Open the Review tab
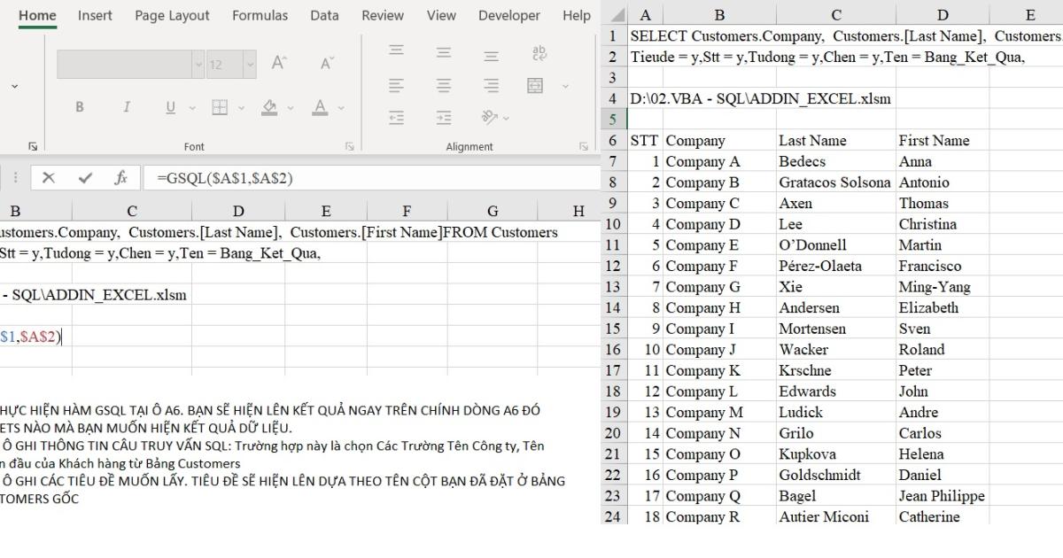 point(383,15)
